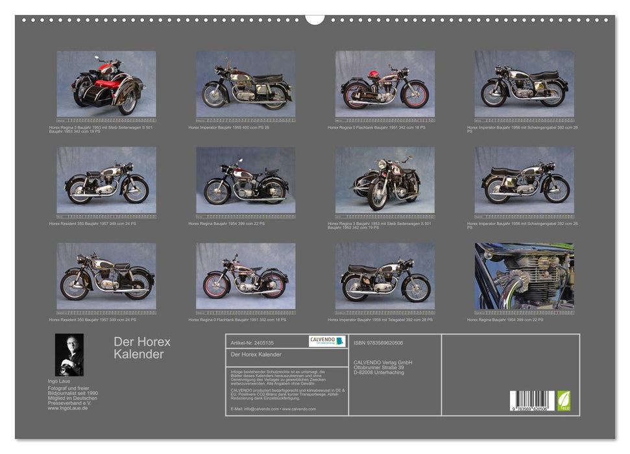Click 'Ottobrunner Straße 39' address line
This screenshot has width=630, height=454.
point(378,367)
